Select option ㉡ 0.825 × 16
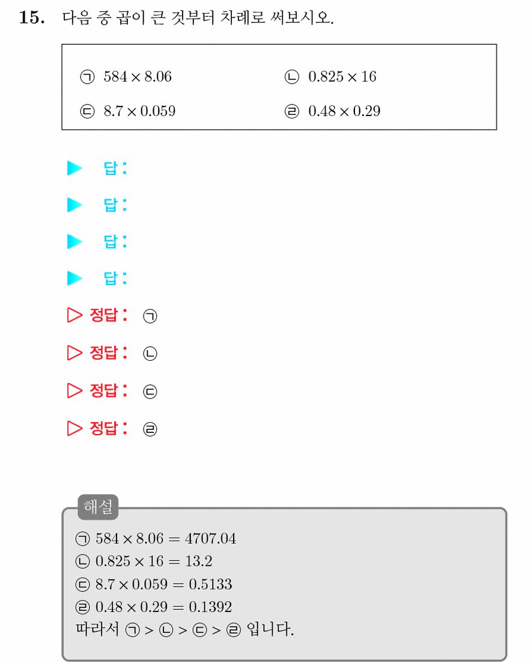 tap(330, 77)
